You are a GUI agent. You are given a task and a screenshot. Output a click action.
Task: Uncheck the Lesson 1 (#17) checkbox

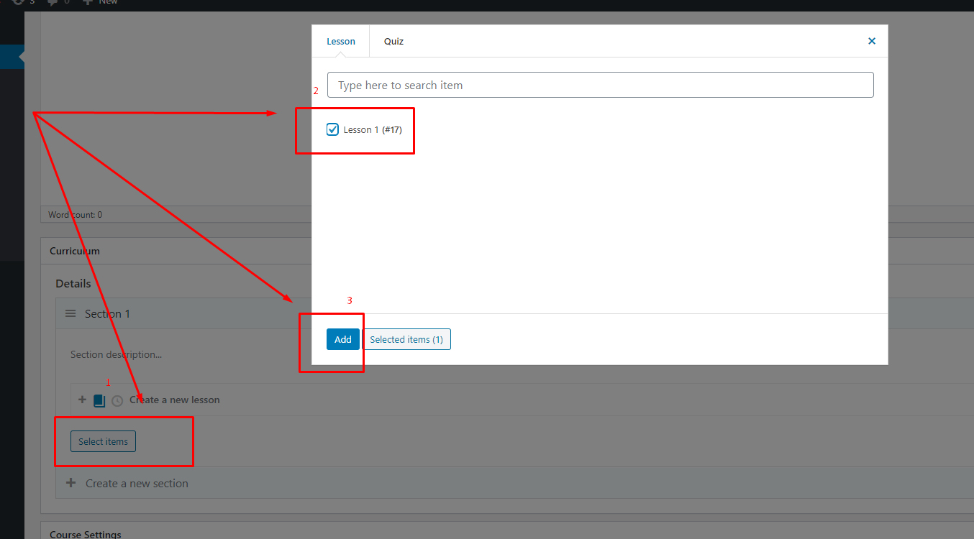point(332,129)
